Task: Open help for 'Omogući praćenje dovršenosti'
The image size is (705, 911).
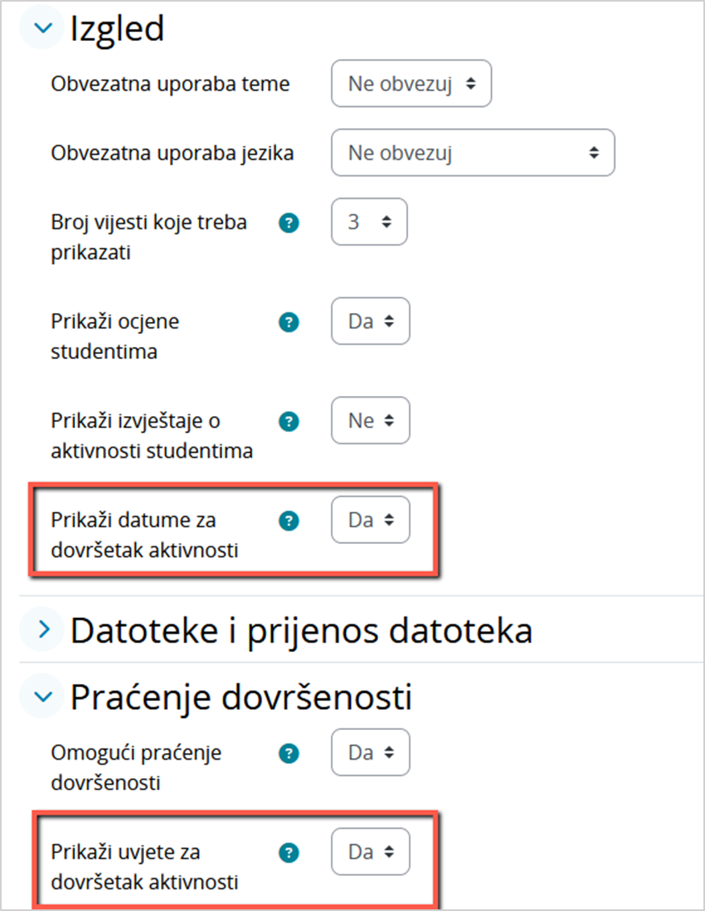Action: 288,752
